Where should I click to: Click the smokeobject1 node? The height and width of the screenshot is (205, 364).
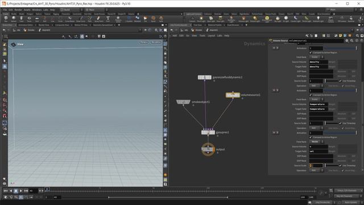click(x=183, y=102)
